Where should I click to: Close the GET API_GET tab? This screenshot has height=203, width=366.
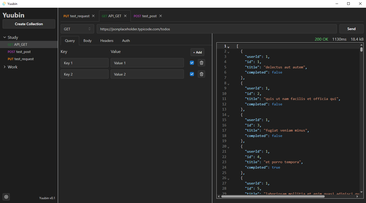tap(125, 16)
